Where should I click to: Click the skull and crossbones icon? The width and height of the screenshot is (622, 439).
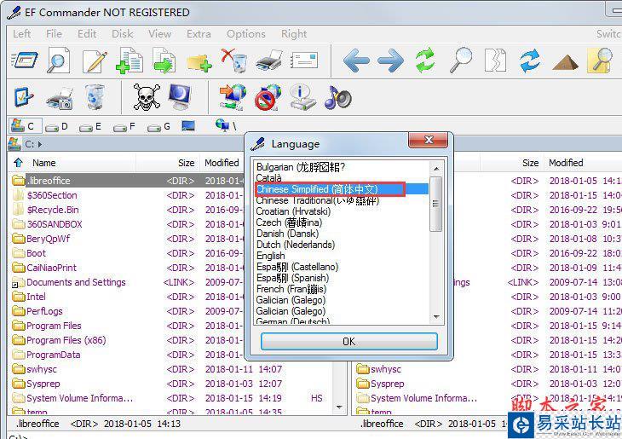[x=147, y=97]
